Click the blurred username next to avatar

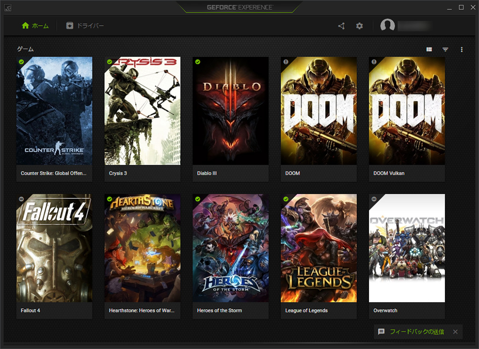pos(415,26)
